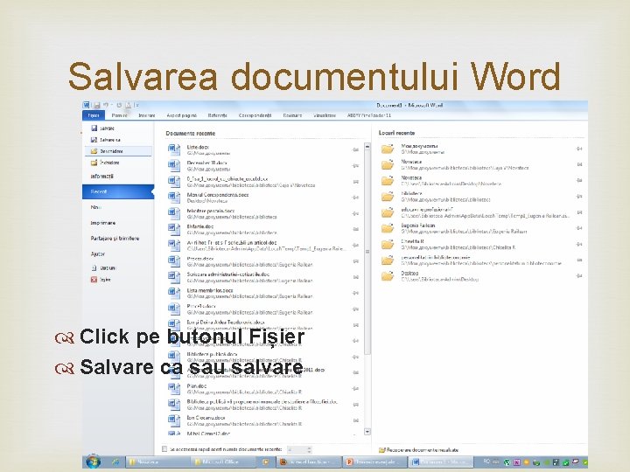Open the Plan.doc document icon
This screenshot has width=630, height=472.
click(174, 388)
